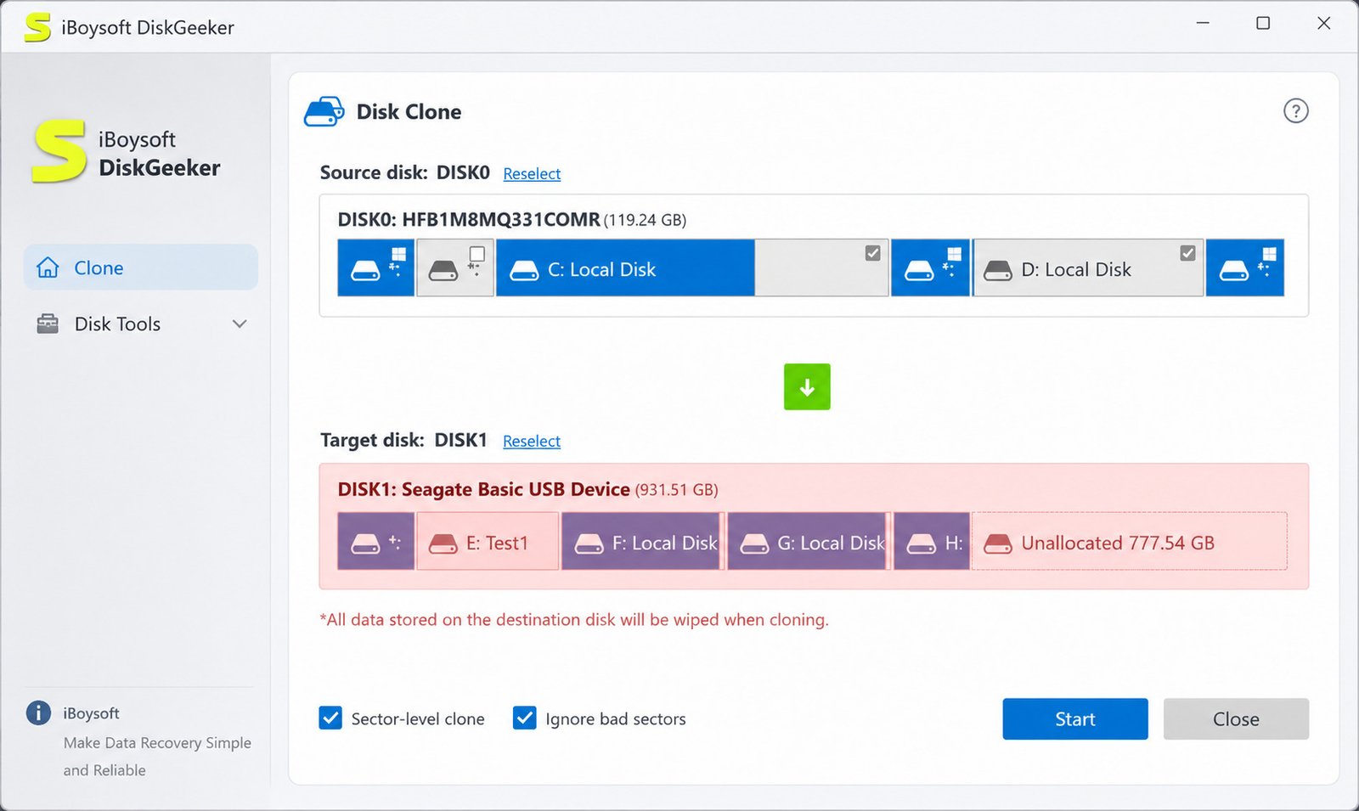The height and width of the screenshot is (811, 1359).
Task: Select the leftmost blue system partition on DISK0
Action: [x=375, y=268]
